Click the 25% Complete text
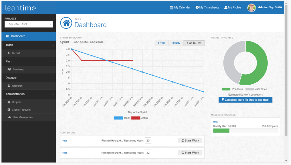291x165 pixels. click(270, 126)
